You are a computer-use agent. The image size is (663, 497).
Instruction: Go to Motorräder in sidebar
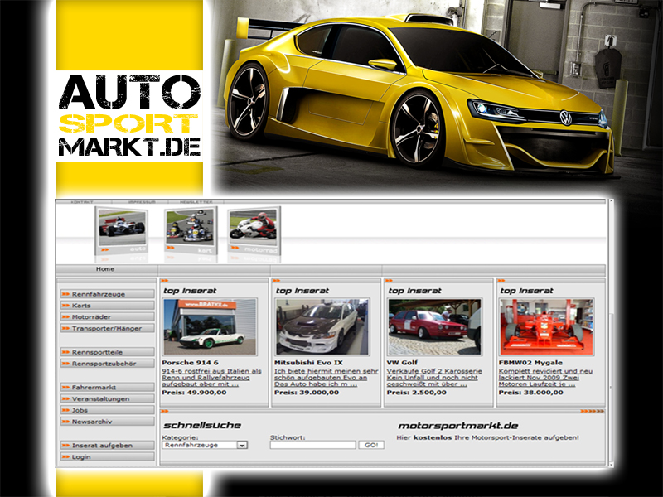point(108,316)
